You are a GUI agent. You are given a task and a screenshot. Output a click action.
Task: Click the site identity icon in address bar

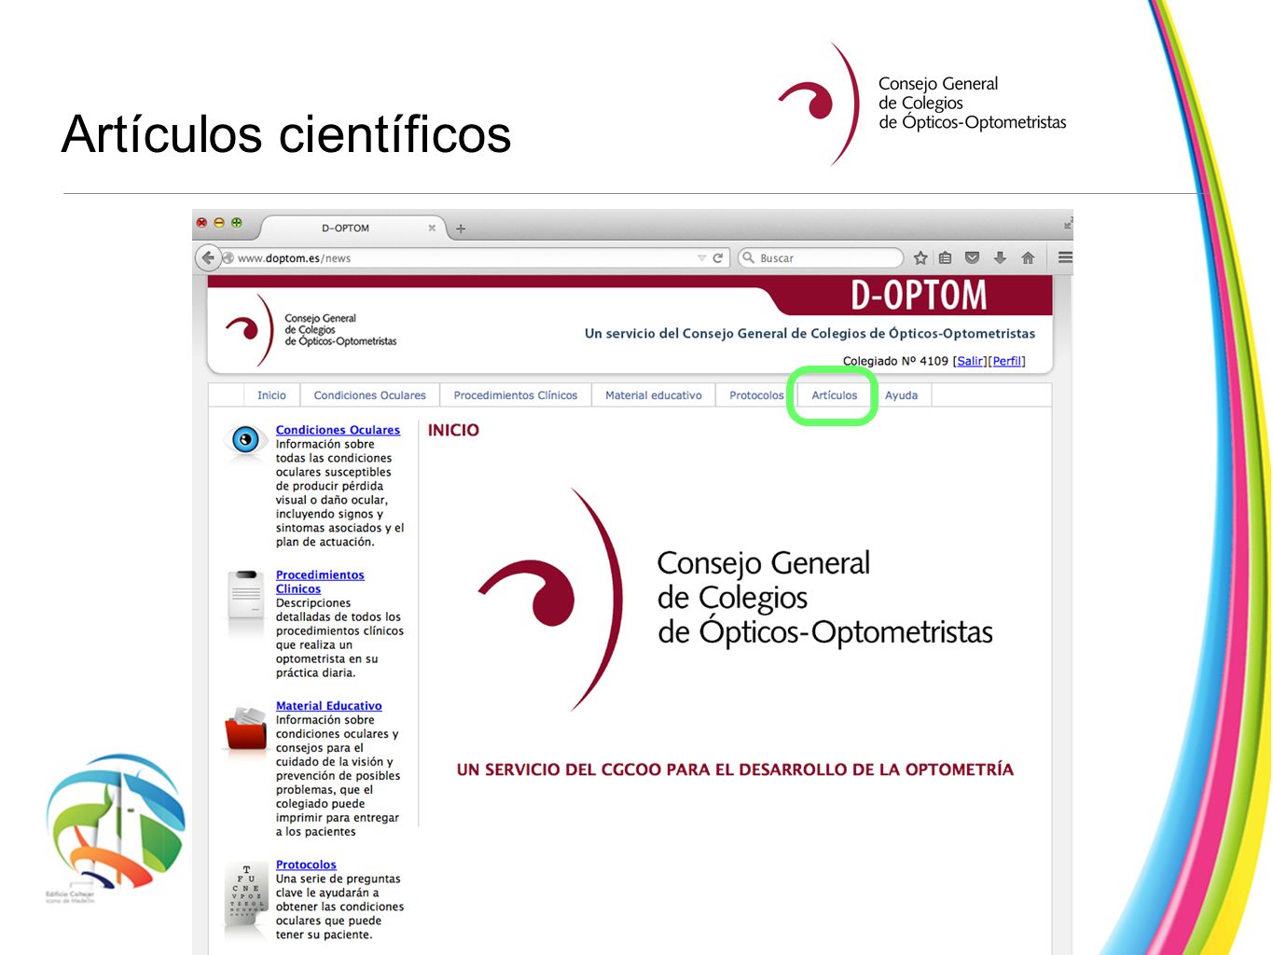228,258
